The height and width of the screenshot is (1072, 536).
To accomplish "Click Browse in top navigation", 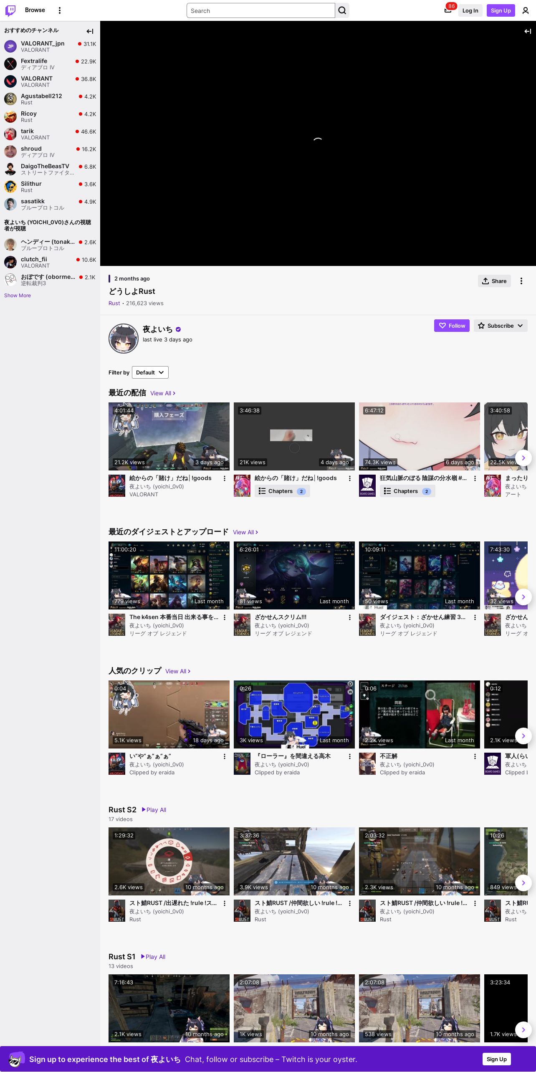I will tap(35, 10).
